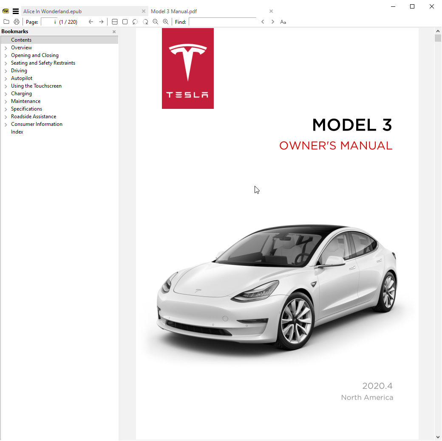Image resolution: width=442 pixels, height=441 pixels.
Task: Click the Zoom out magnifier icon
Action: click(x=156, y=22)
